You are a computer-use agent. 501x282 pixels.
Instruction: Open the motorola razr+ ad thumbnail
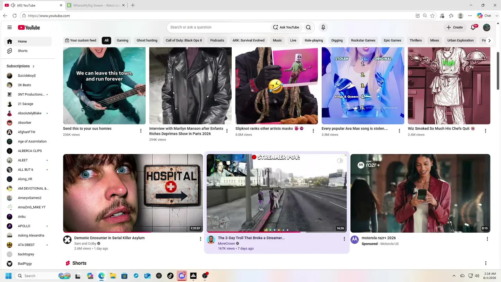pos(420,193)
